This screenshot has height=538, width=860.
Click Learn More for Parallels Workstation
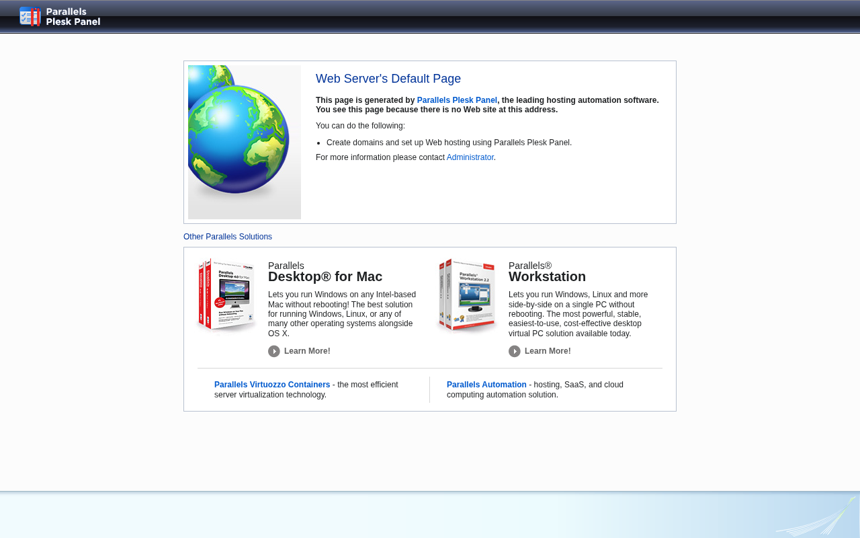[x=548, y=351]
